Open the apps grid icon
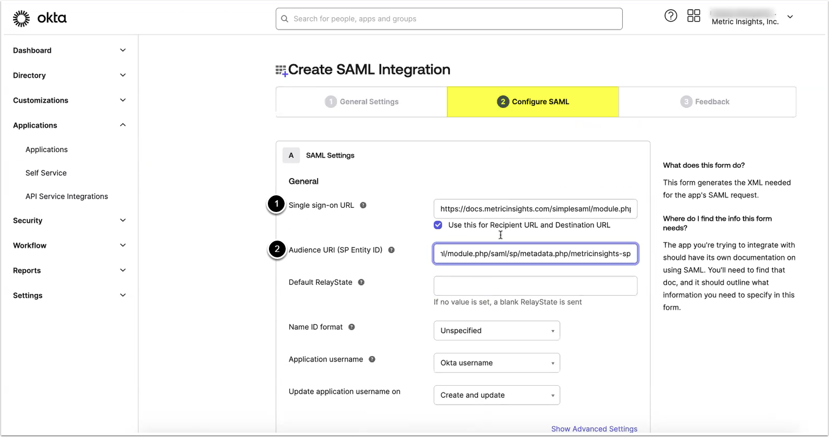Viewport: 829px width, 437px height. pyautogui.click(x=693, y=16)
